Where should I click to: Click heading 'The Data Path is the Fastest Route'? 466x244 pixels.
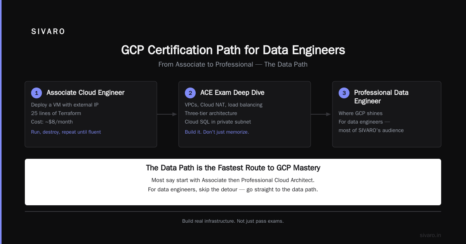(233, 168)
